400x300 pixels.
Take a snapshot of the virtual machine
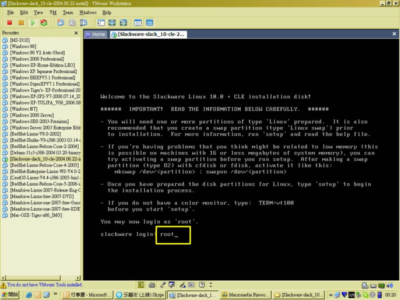60,22
